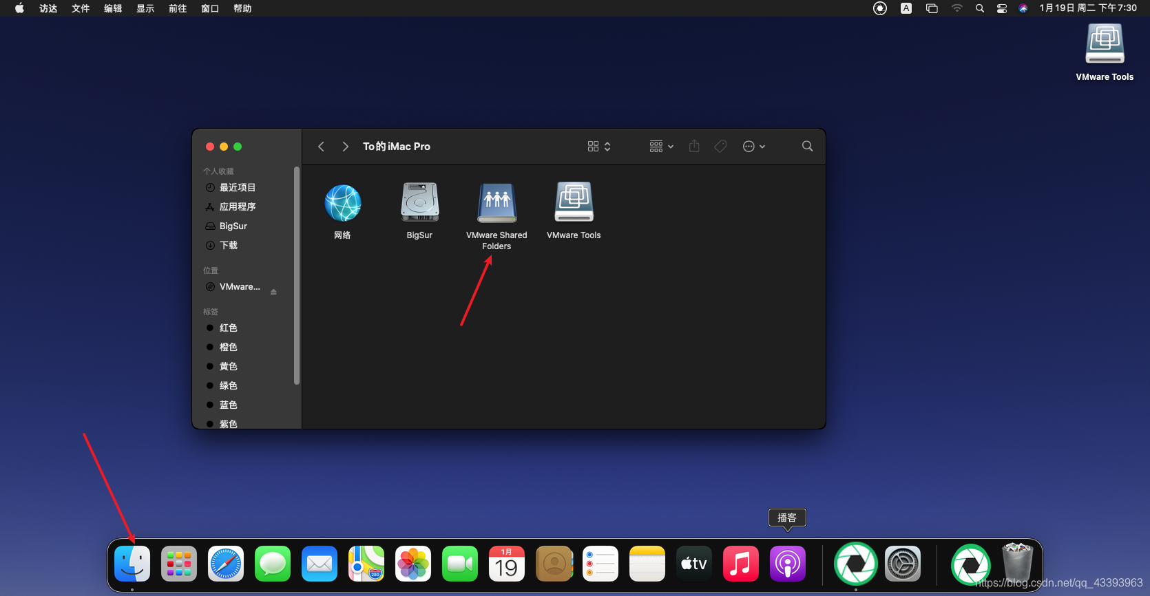Open the green camera shutter app next to Trash
The image size is (1150, 596).
coord(970,565)
